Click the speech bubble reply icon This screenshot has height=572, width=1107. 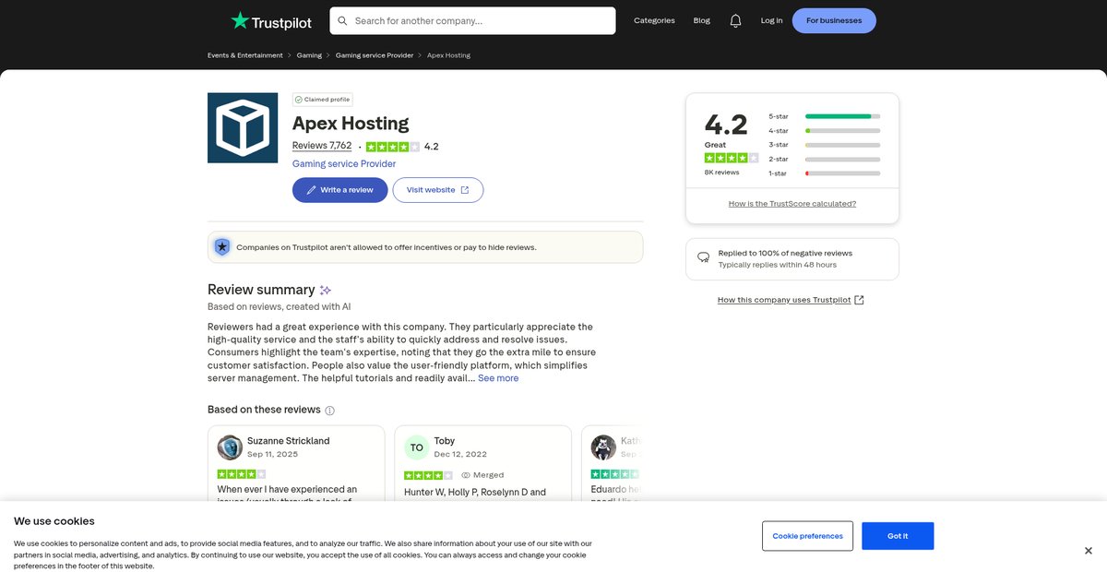[x=703, y=258]
